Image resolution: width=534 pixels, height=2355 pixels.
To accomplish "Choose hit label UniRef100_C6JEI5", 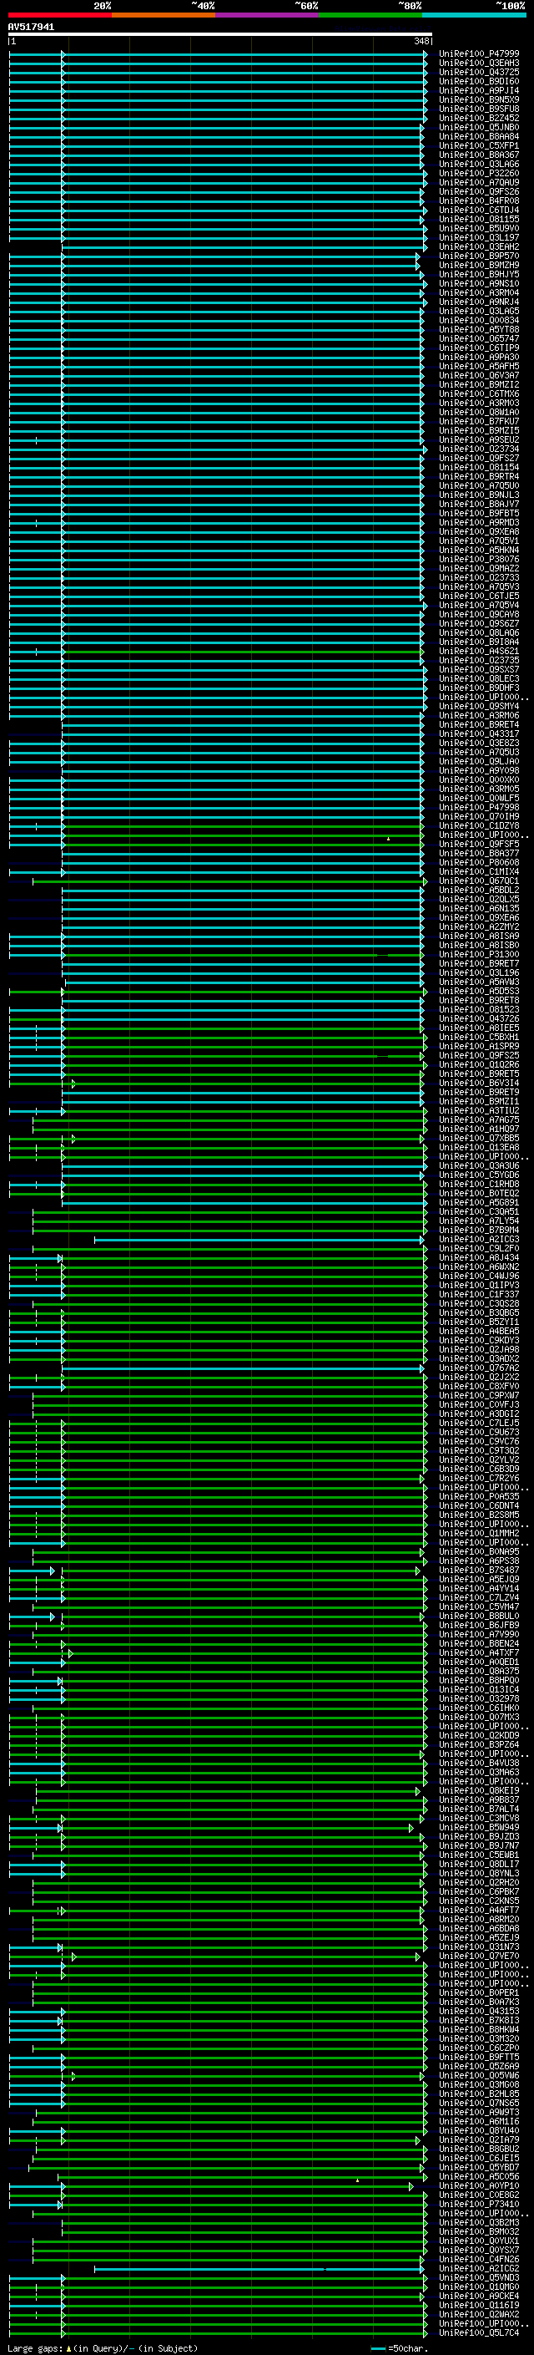I will 479,2158.
